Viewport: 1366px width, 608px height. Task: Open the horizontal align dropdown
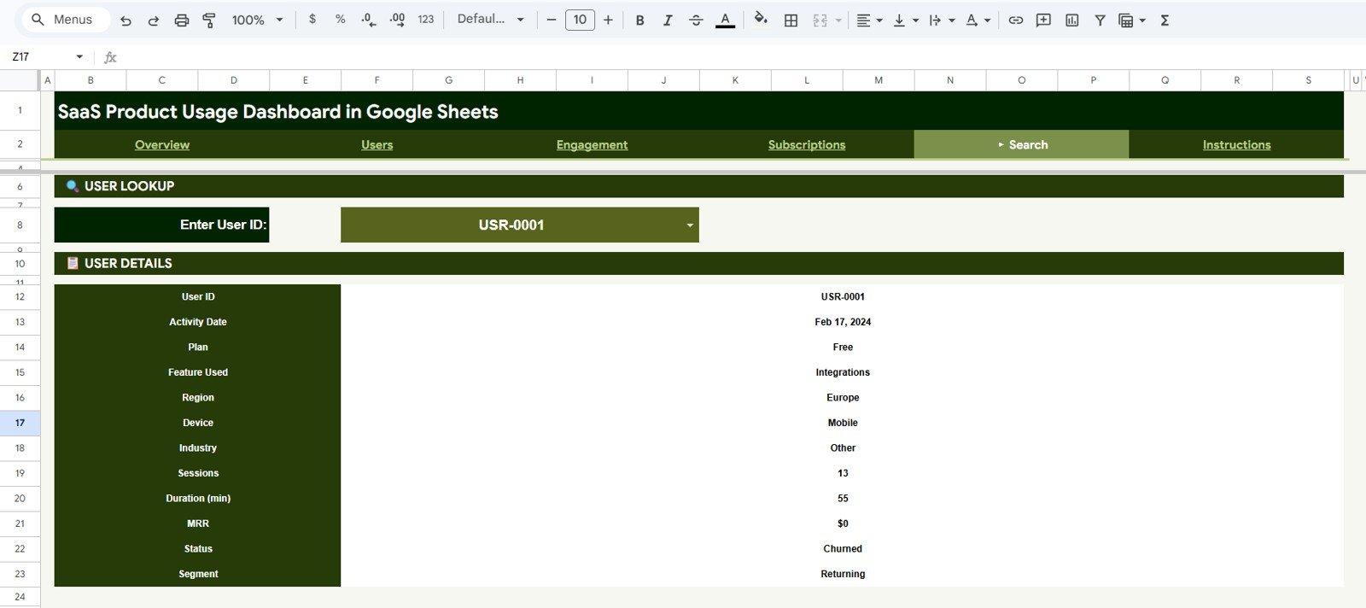[869, 20]
